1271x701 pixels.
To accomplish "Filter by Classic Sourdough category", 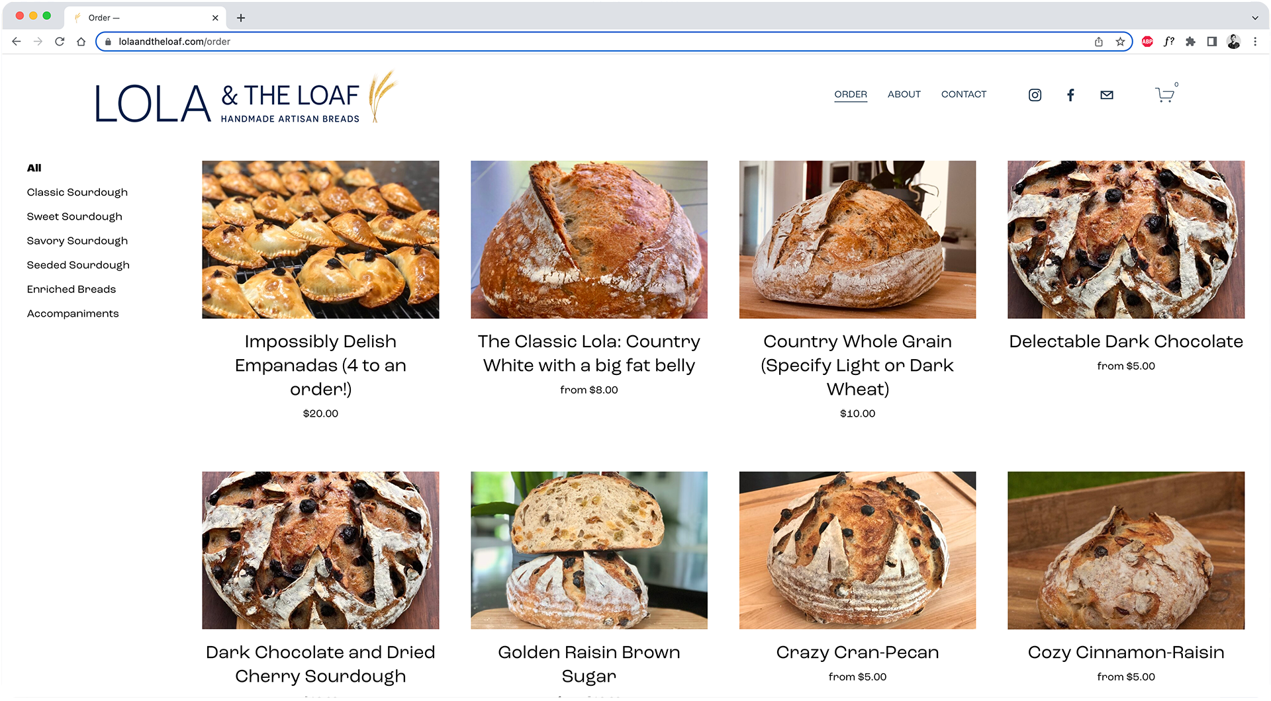I will click(x=77, y=192).
